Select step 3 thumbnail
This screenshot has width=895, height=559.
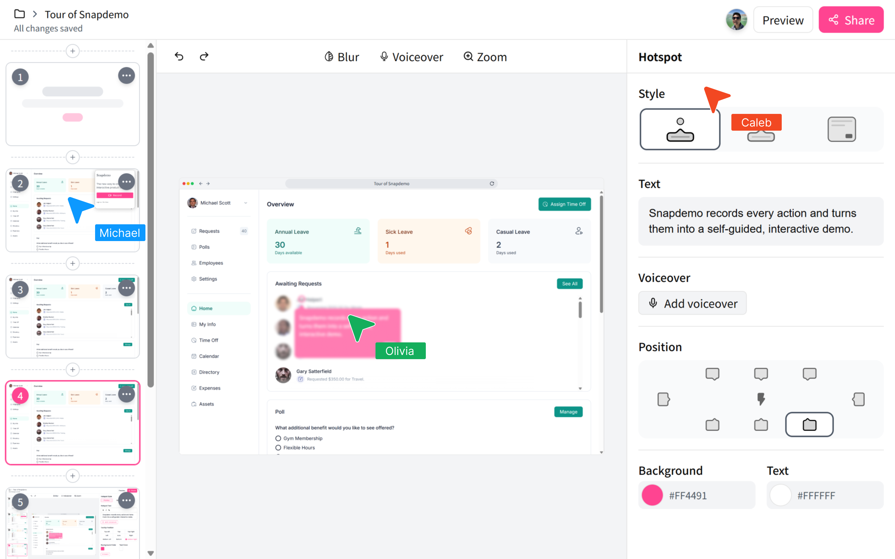pos(72,317)
